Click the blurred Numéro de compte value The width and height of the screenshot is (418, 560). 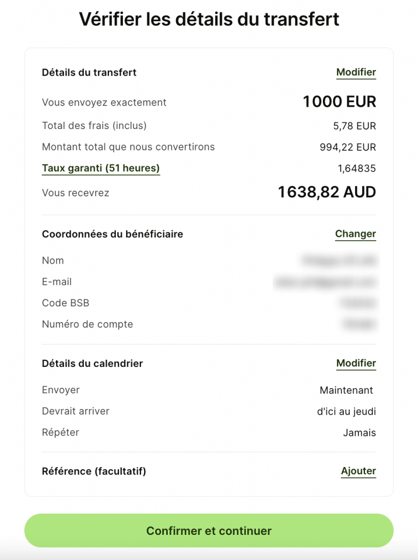click(x=359, y=324)
